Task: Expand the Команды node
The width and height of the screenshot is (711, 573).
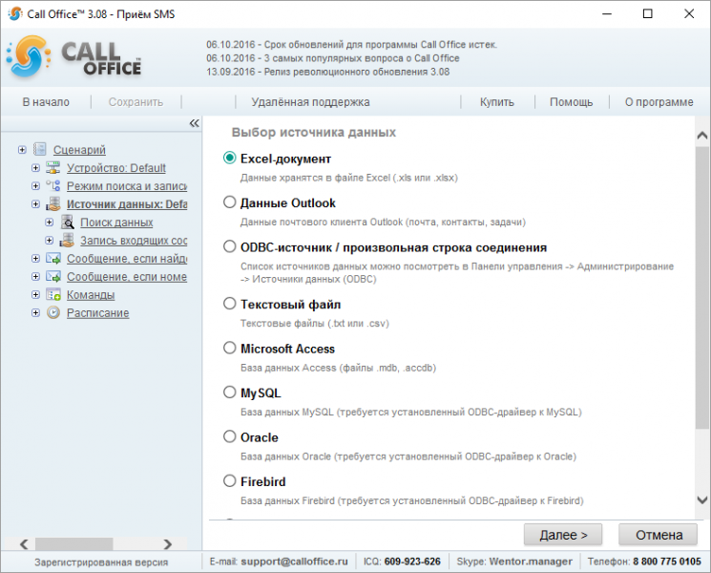Action: click(x=35, y=294)
